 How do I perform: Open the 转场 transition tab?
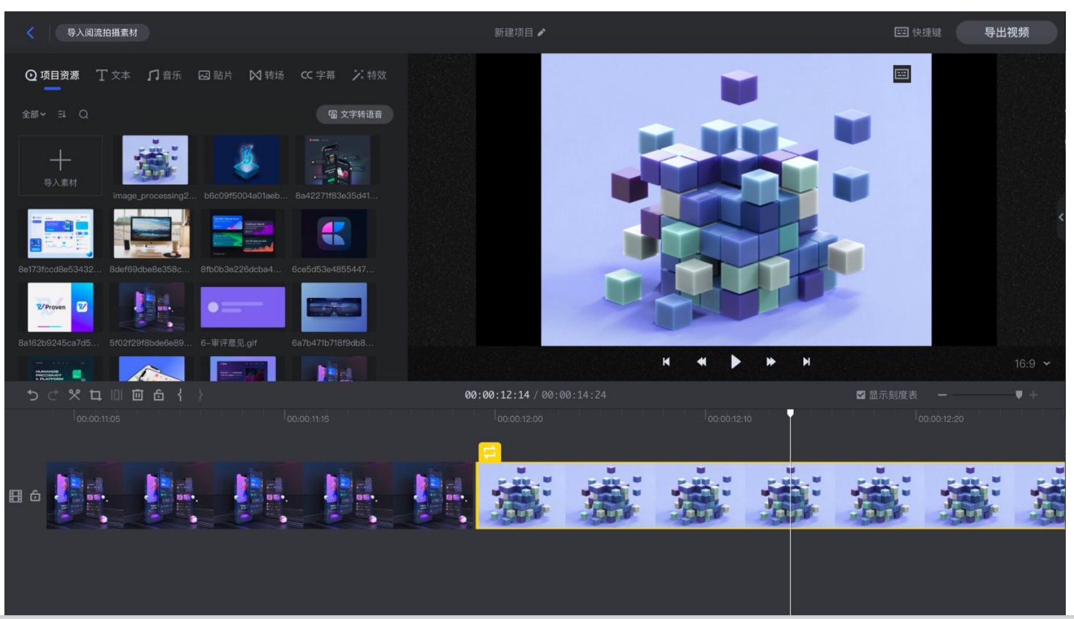click(266, 75)
